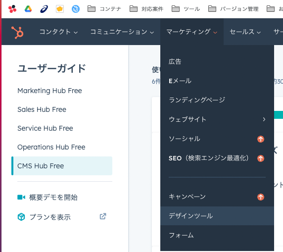Expand the コミュニケーション navigation dropdown

pyautogui.click(x=122, y=32)
